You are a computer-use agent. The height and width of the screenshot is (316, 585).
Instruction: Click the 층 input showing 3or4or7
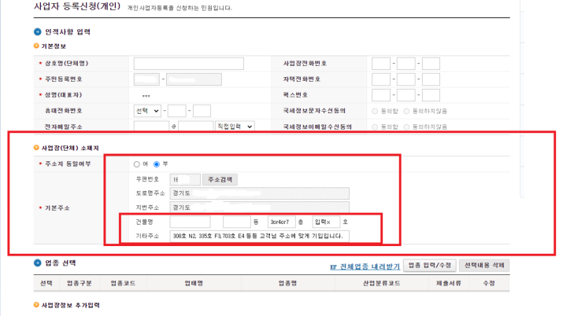point(281,222)
